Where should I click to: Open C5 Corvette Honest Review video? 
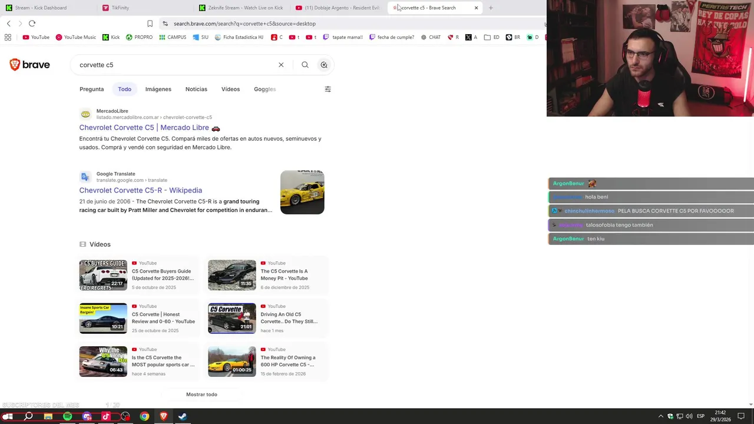pos(163,318)
